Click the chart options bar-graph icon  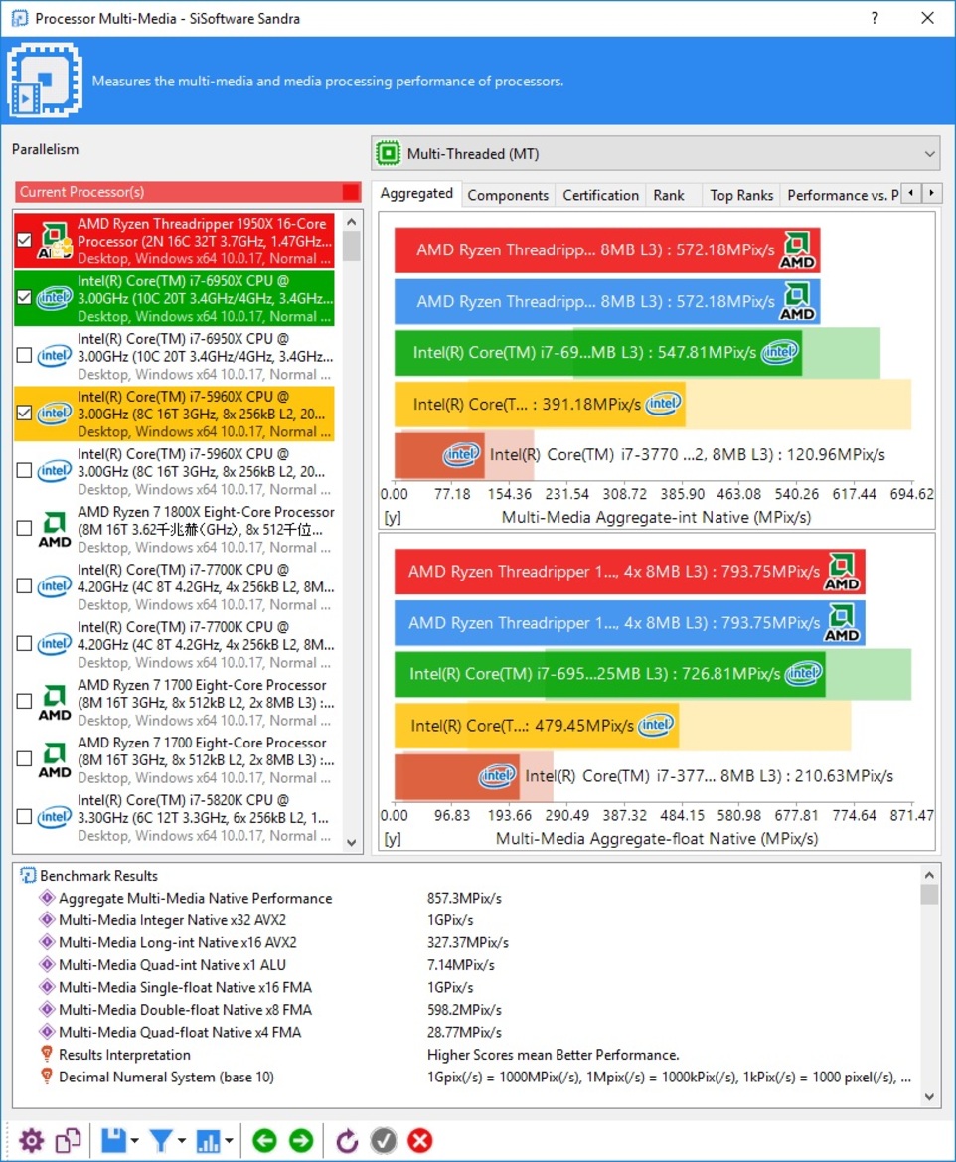click(x=209, y=1140)
